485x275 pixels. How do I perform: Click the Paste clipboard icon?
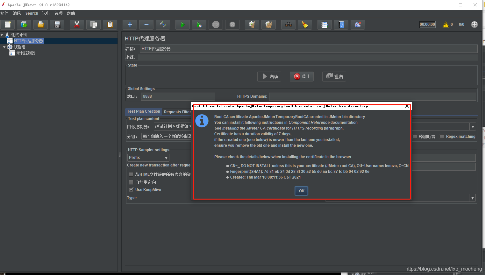pos(110,25)
